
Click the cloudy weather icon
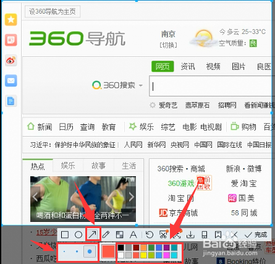click(203, 39)
